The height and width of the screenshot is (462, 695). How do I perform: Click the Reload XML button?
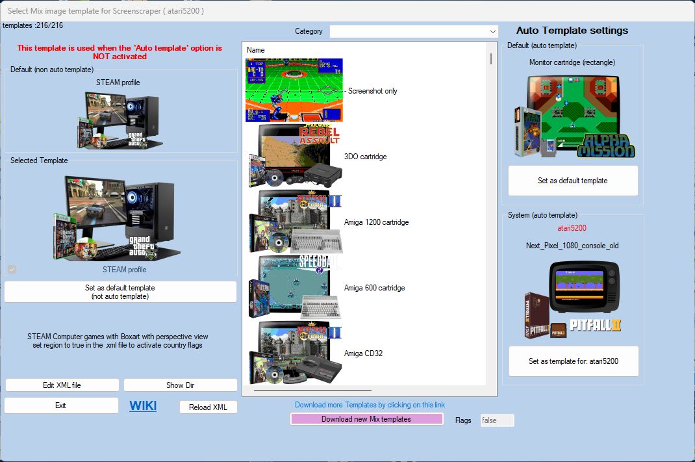pyautogui.click(x=208, y=407)
